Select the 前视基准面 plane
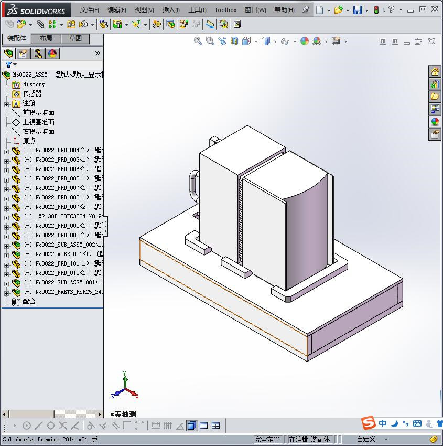This screenshot has height=446, width=443. (x=39, y=112)
